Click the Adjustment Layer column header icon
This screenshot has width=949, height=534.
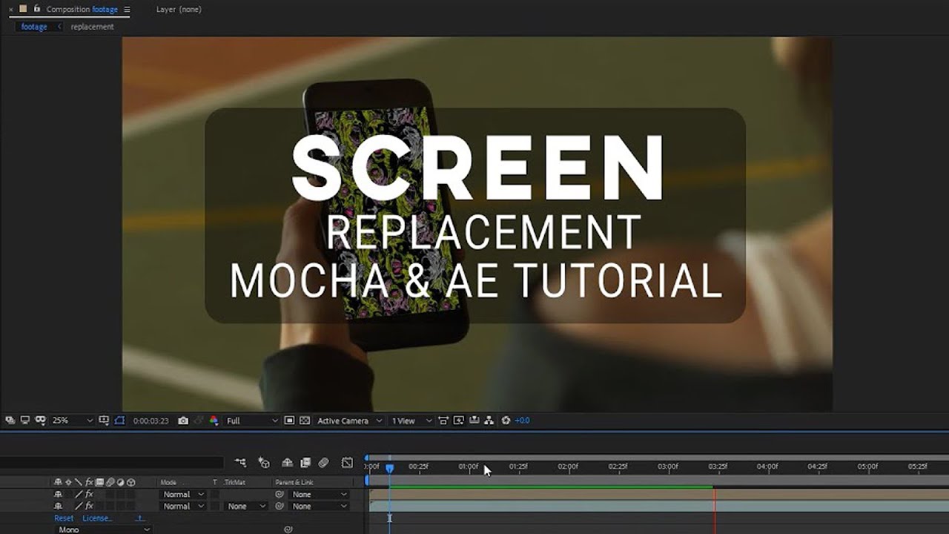click(120, 482)
